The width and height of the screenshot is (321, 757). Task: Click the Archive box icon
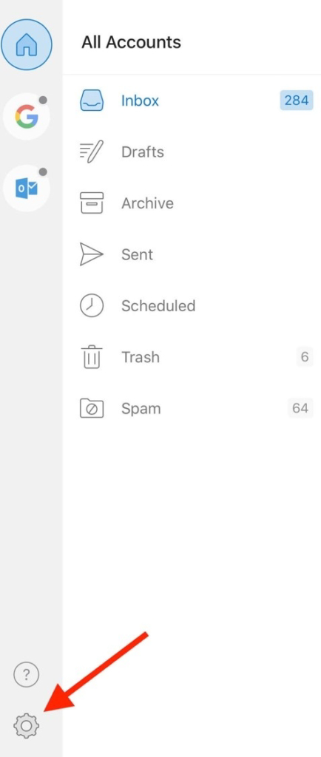(x=91, y=203)
